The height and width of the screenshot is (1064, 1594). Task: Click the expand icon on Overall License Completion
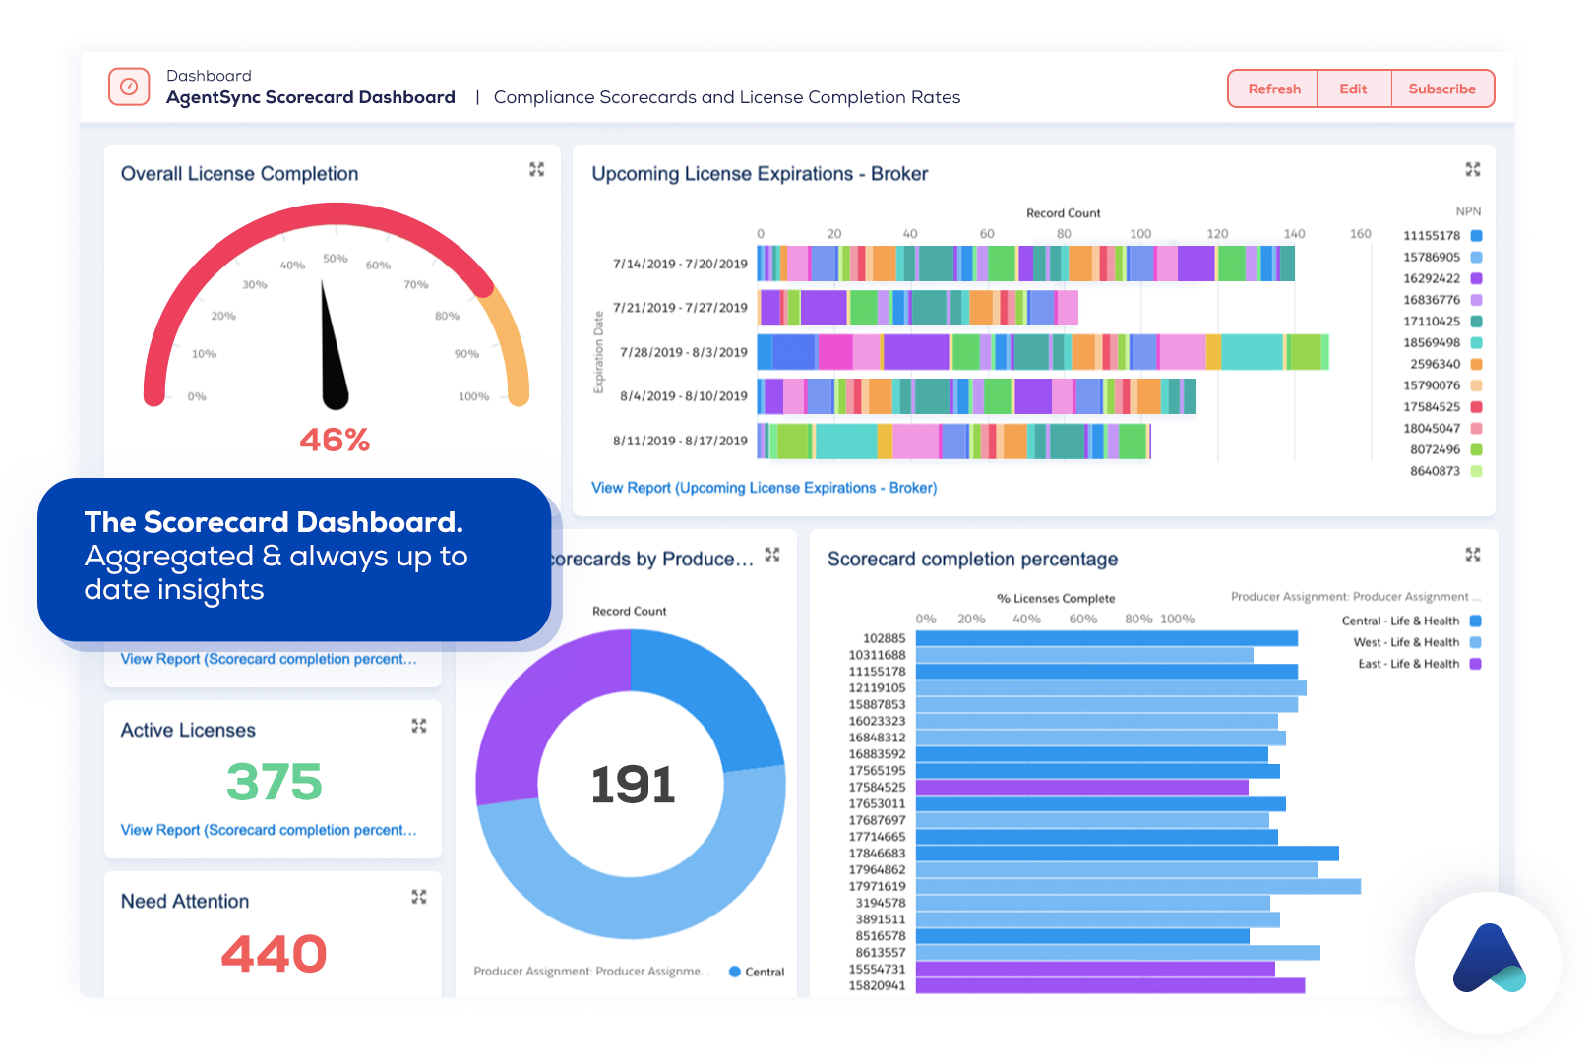(x=537, y=169)
